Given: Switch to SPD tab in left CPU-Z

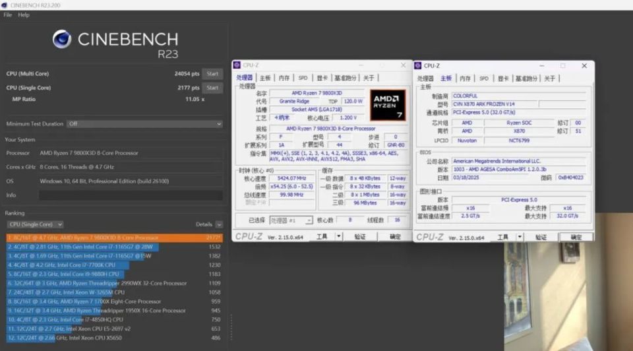Looking at the screenshot, I should click(x=303, y=78).
